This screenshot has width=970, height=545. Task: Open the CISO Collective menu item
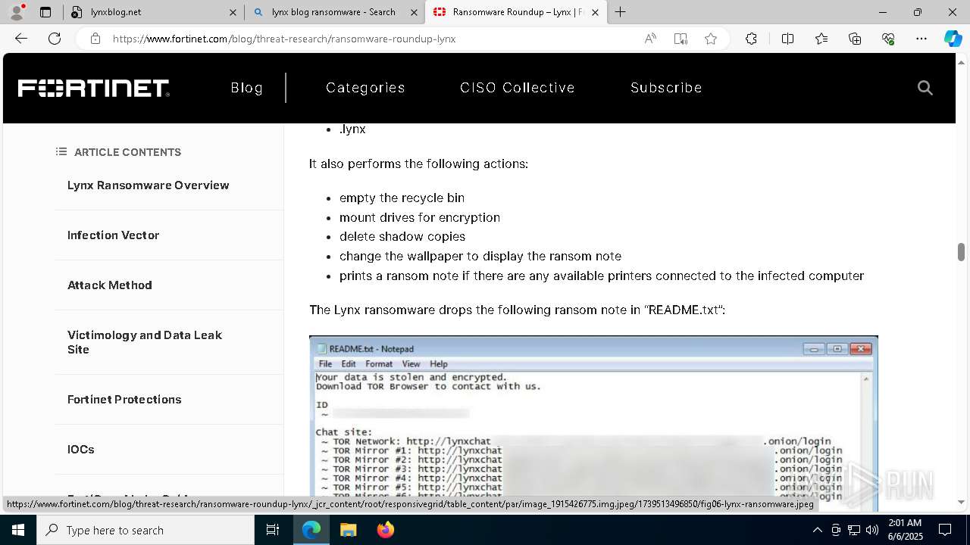coord(518,88)
